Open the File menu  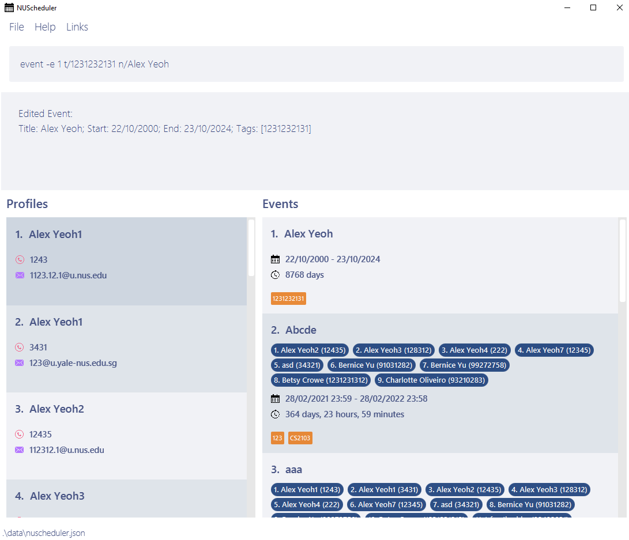point(17,27)
